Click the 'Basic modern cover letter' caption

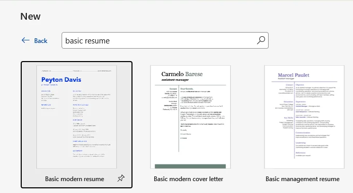pyautogui.click(x=188, y=179)
